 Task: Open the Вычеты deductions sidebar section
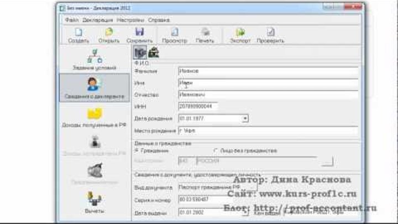95,202
